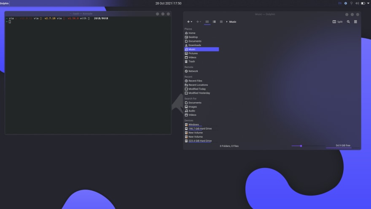Click the Trash bin icon in Places

186,61
